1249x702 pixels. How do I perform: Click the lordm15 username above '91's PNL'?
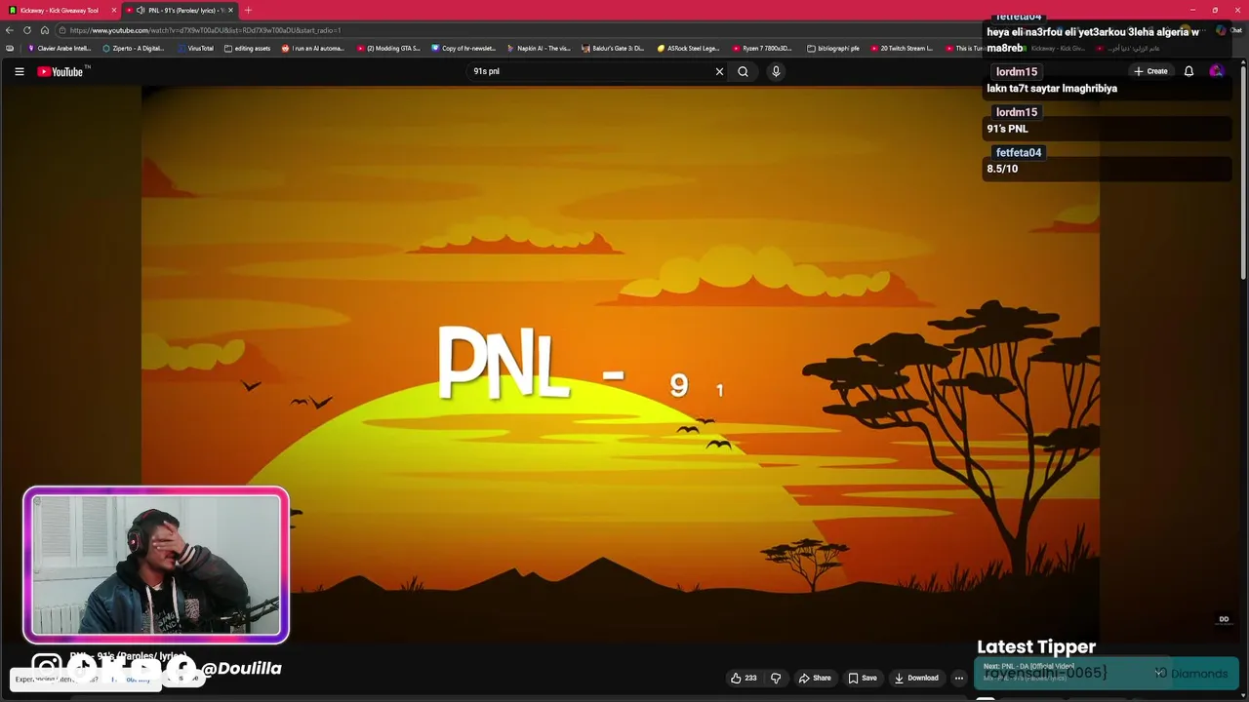(x=1016, y=112)
